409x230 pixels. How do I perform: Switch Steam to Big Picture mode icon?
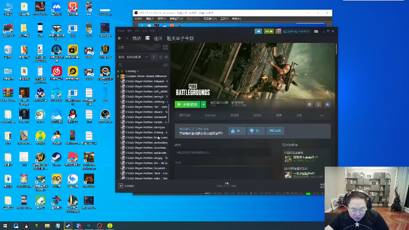pos(316,31)
